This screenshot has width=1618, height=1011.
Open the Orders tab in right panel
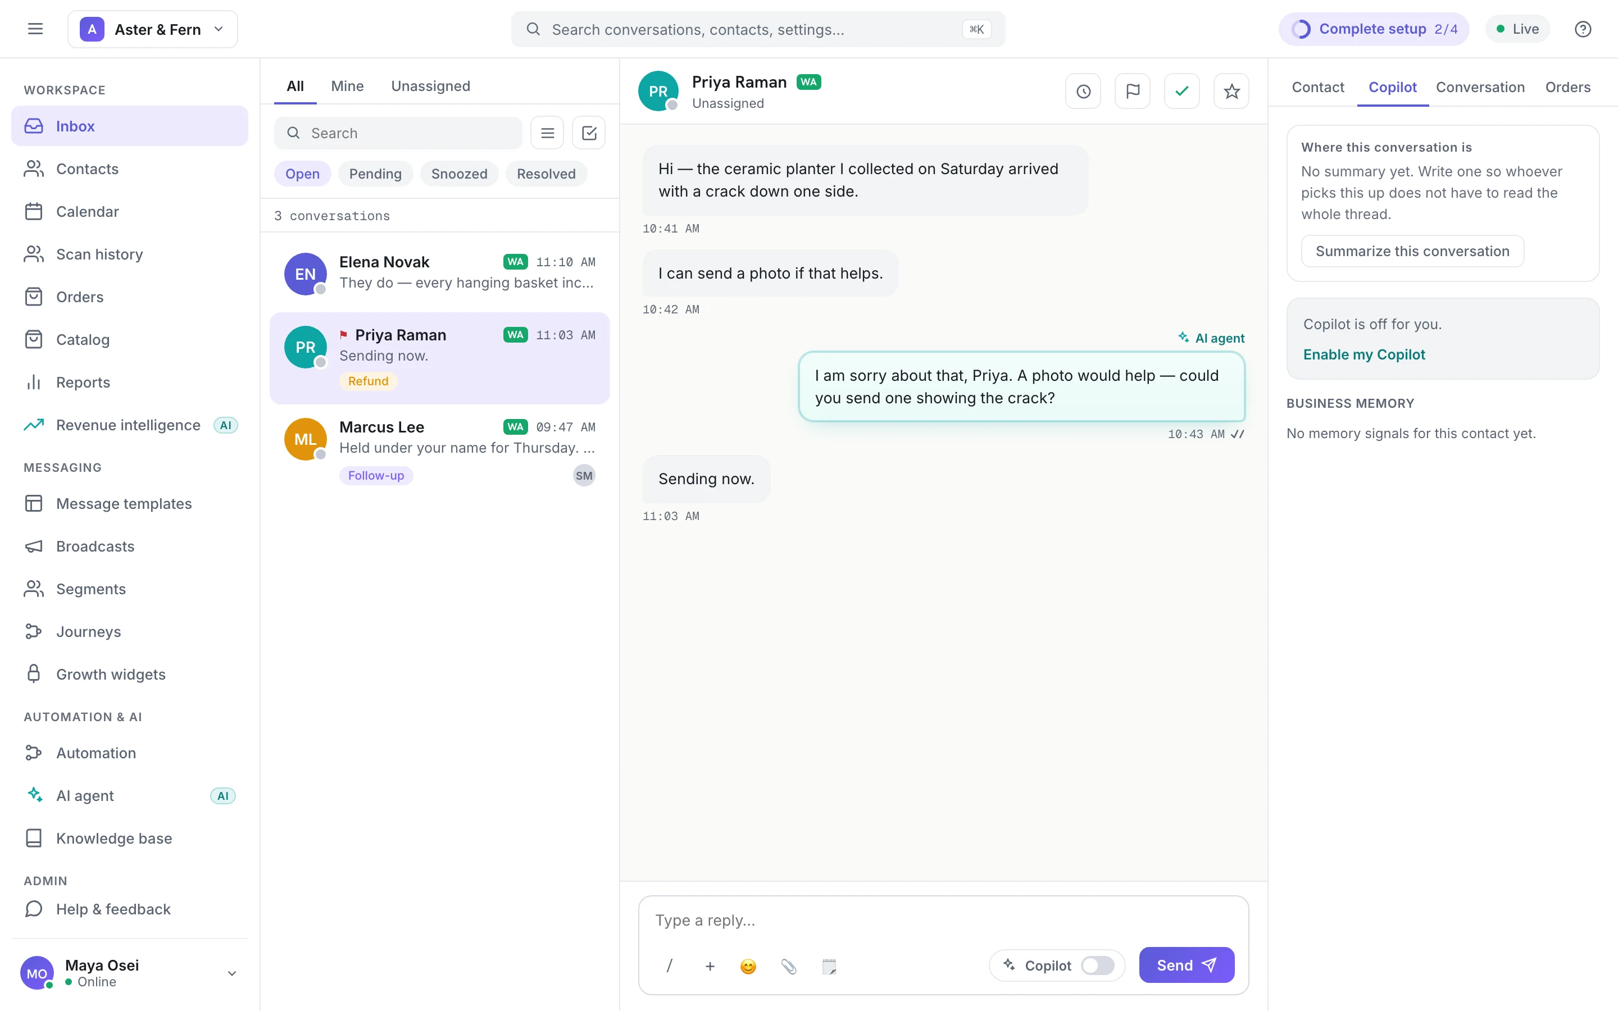pyautogui.click(x=1568, y=88)
